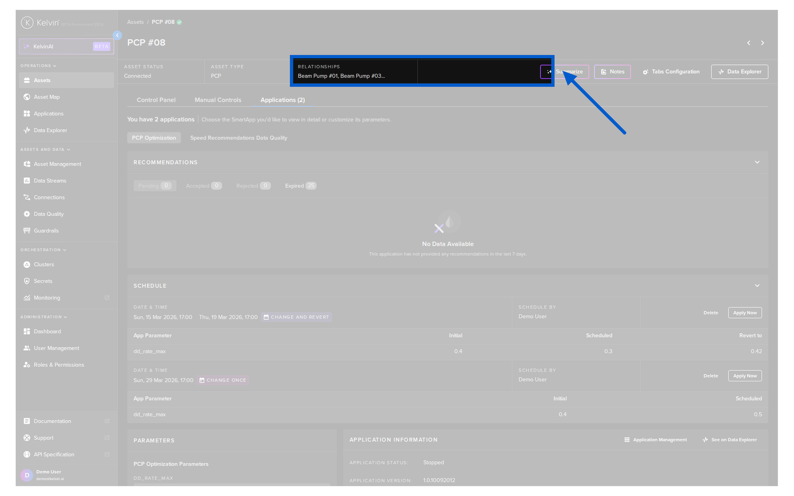Viewport: 794px width, 496px height.
Task: Select Speed Recommendations Data Quality app
Action: click(x=238, y=138)
